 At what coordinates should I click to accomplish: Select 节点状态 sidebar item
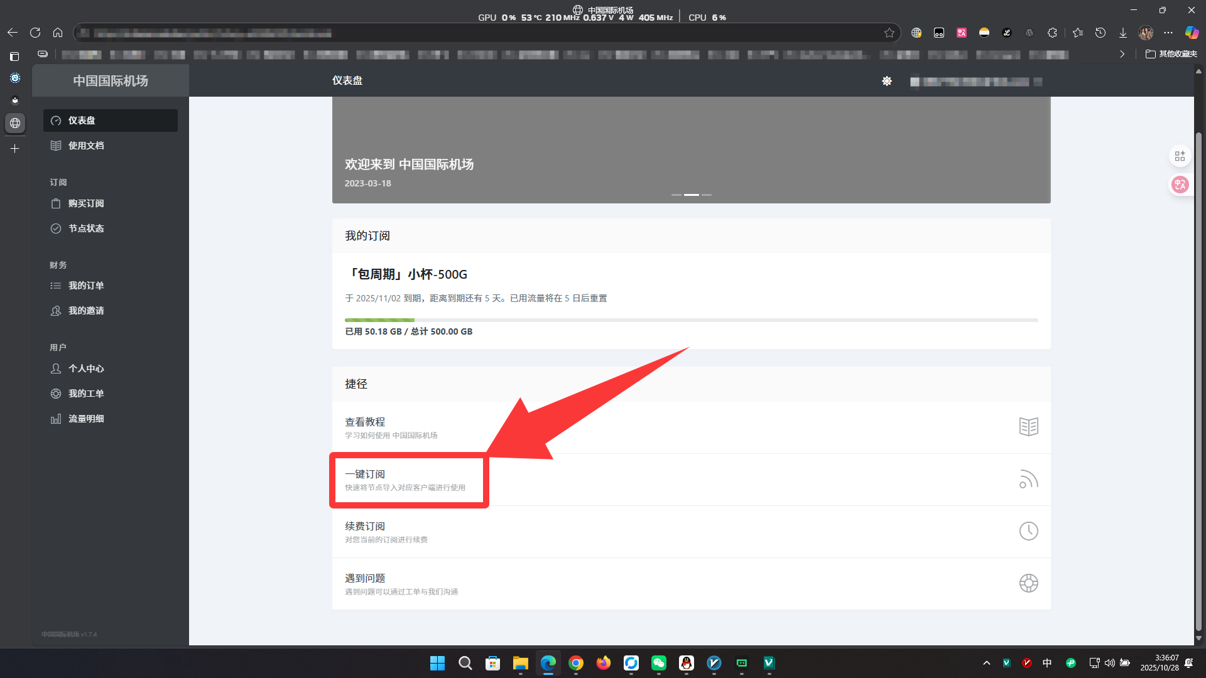point(86,229)
